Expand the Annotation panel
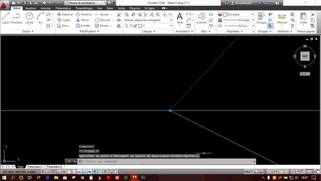Image resolution: width=321 pixels, height=181 pixels. coord(184,31)
